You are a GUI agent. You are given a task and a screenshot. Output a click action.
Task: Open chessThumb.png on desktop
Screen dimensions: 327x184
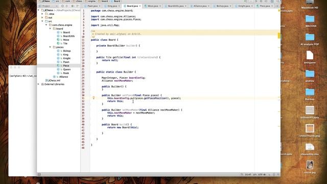click(x=310, y=131)
